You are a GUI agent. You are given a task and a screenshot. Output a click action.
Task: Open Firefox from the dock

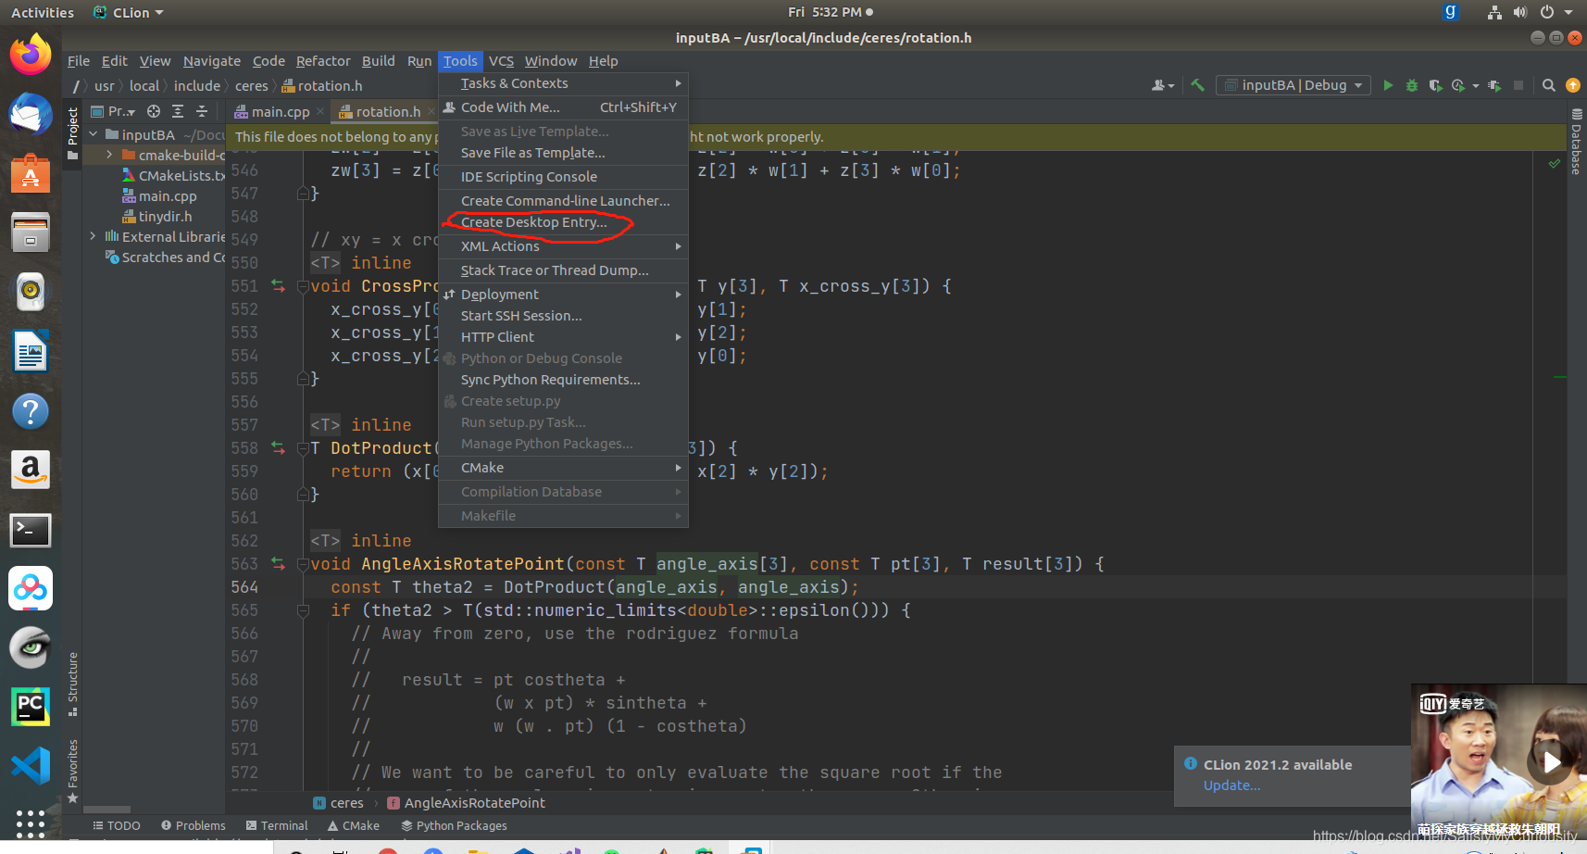(x=31, y=54)
